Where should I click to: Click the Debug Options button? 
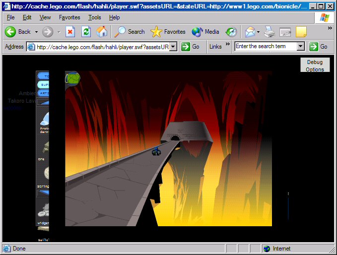315,65
